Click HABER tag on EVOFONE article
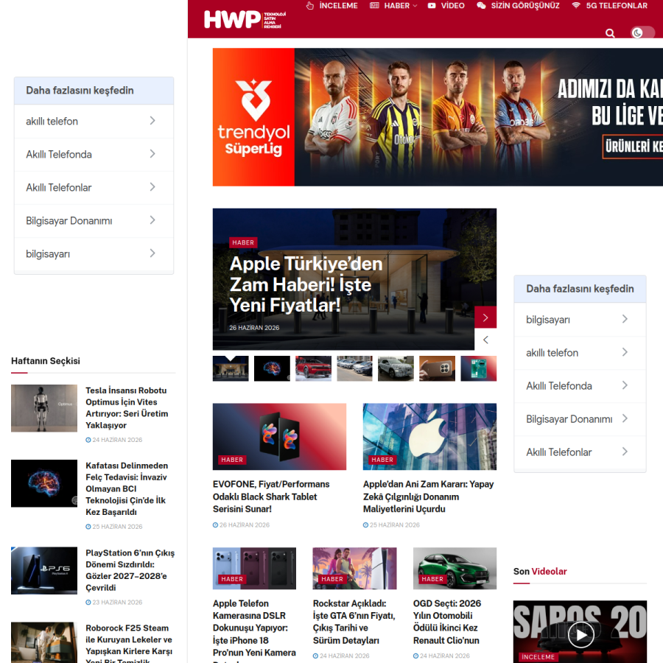This screenshot has height=663, width=663. 232,460
